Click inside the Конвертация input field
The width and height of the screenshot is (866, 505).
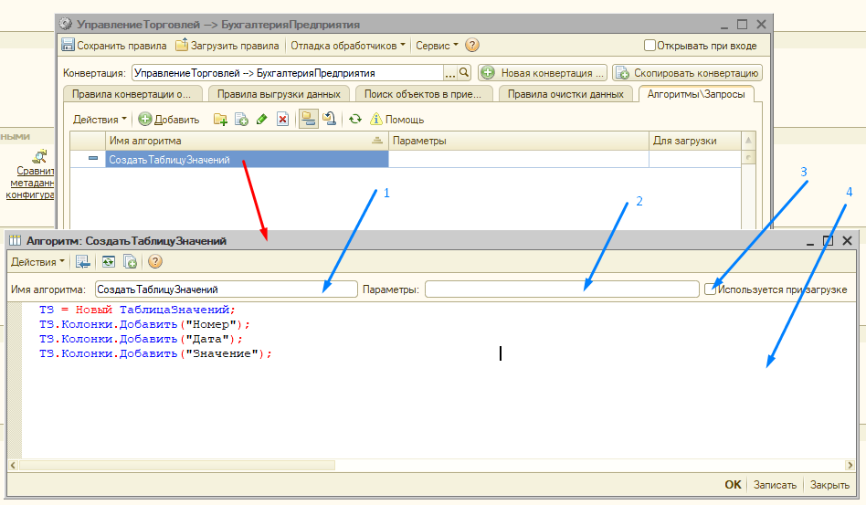point(288,72)
